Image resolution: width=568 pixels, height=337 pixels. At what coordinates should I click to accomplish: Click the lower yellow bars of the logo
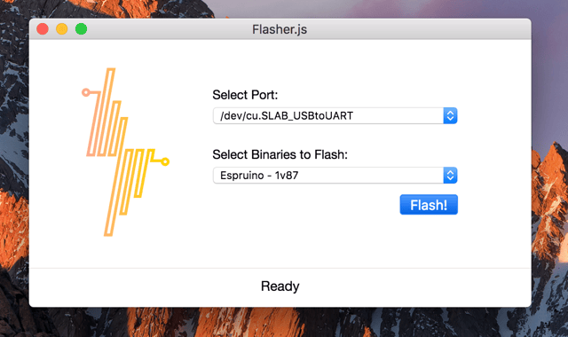129,192
